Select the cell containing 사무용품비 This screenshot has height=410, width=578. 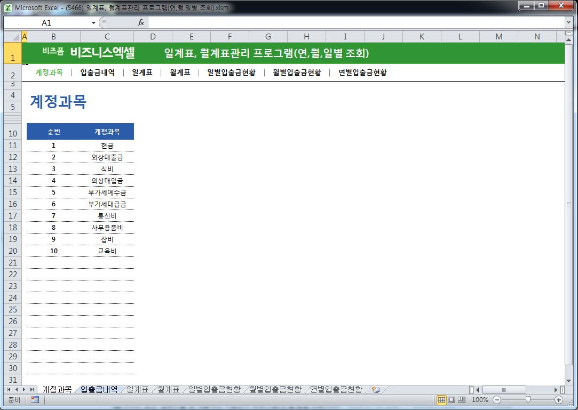pos(107,228)
